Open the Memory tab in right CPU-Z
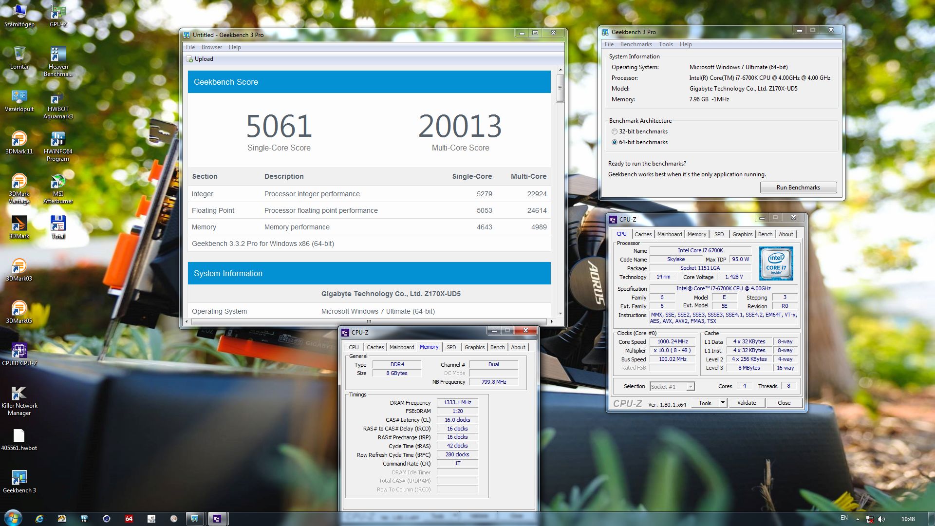This screenshot has height=526, width=935. point(697,234)
